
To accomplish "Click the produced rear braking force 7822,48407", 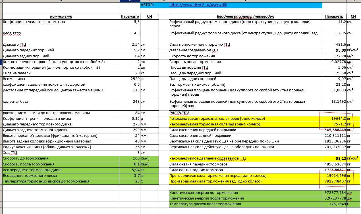I will pyautogui.click(x=334, y=181).
